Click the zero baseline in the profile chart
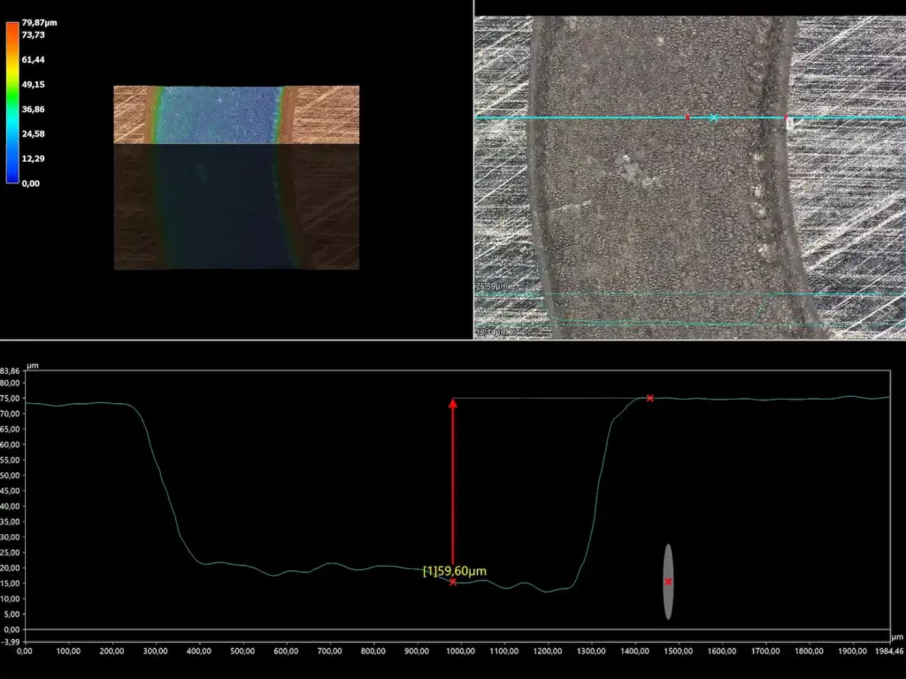The height and width of the screenshot is (679, 906). click(x=442, y=629)
